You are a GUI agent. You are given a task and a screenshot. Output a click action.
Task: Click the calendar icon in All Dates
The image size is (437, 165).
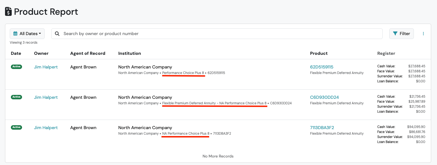pos(15,34)
